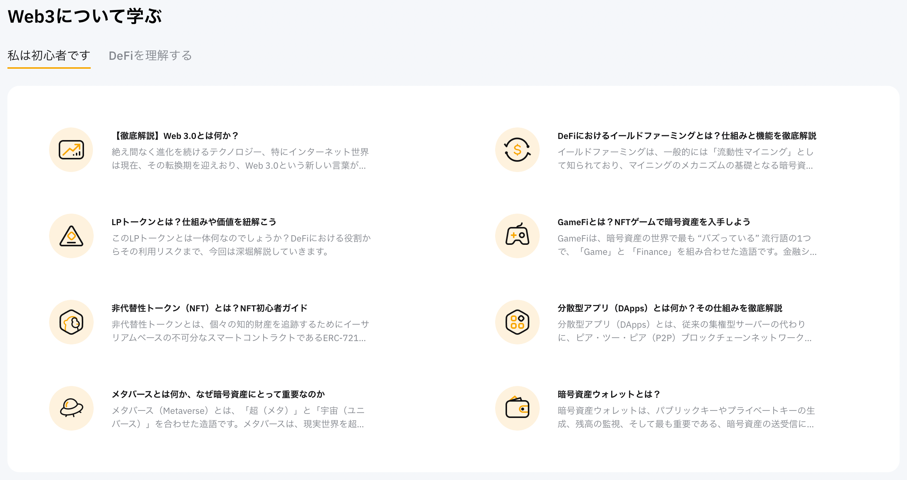Select the dollar-cycle icon for yield farming article
907x480 pixels.
[517, 150]
